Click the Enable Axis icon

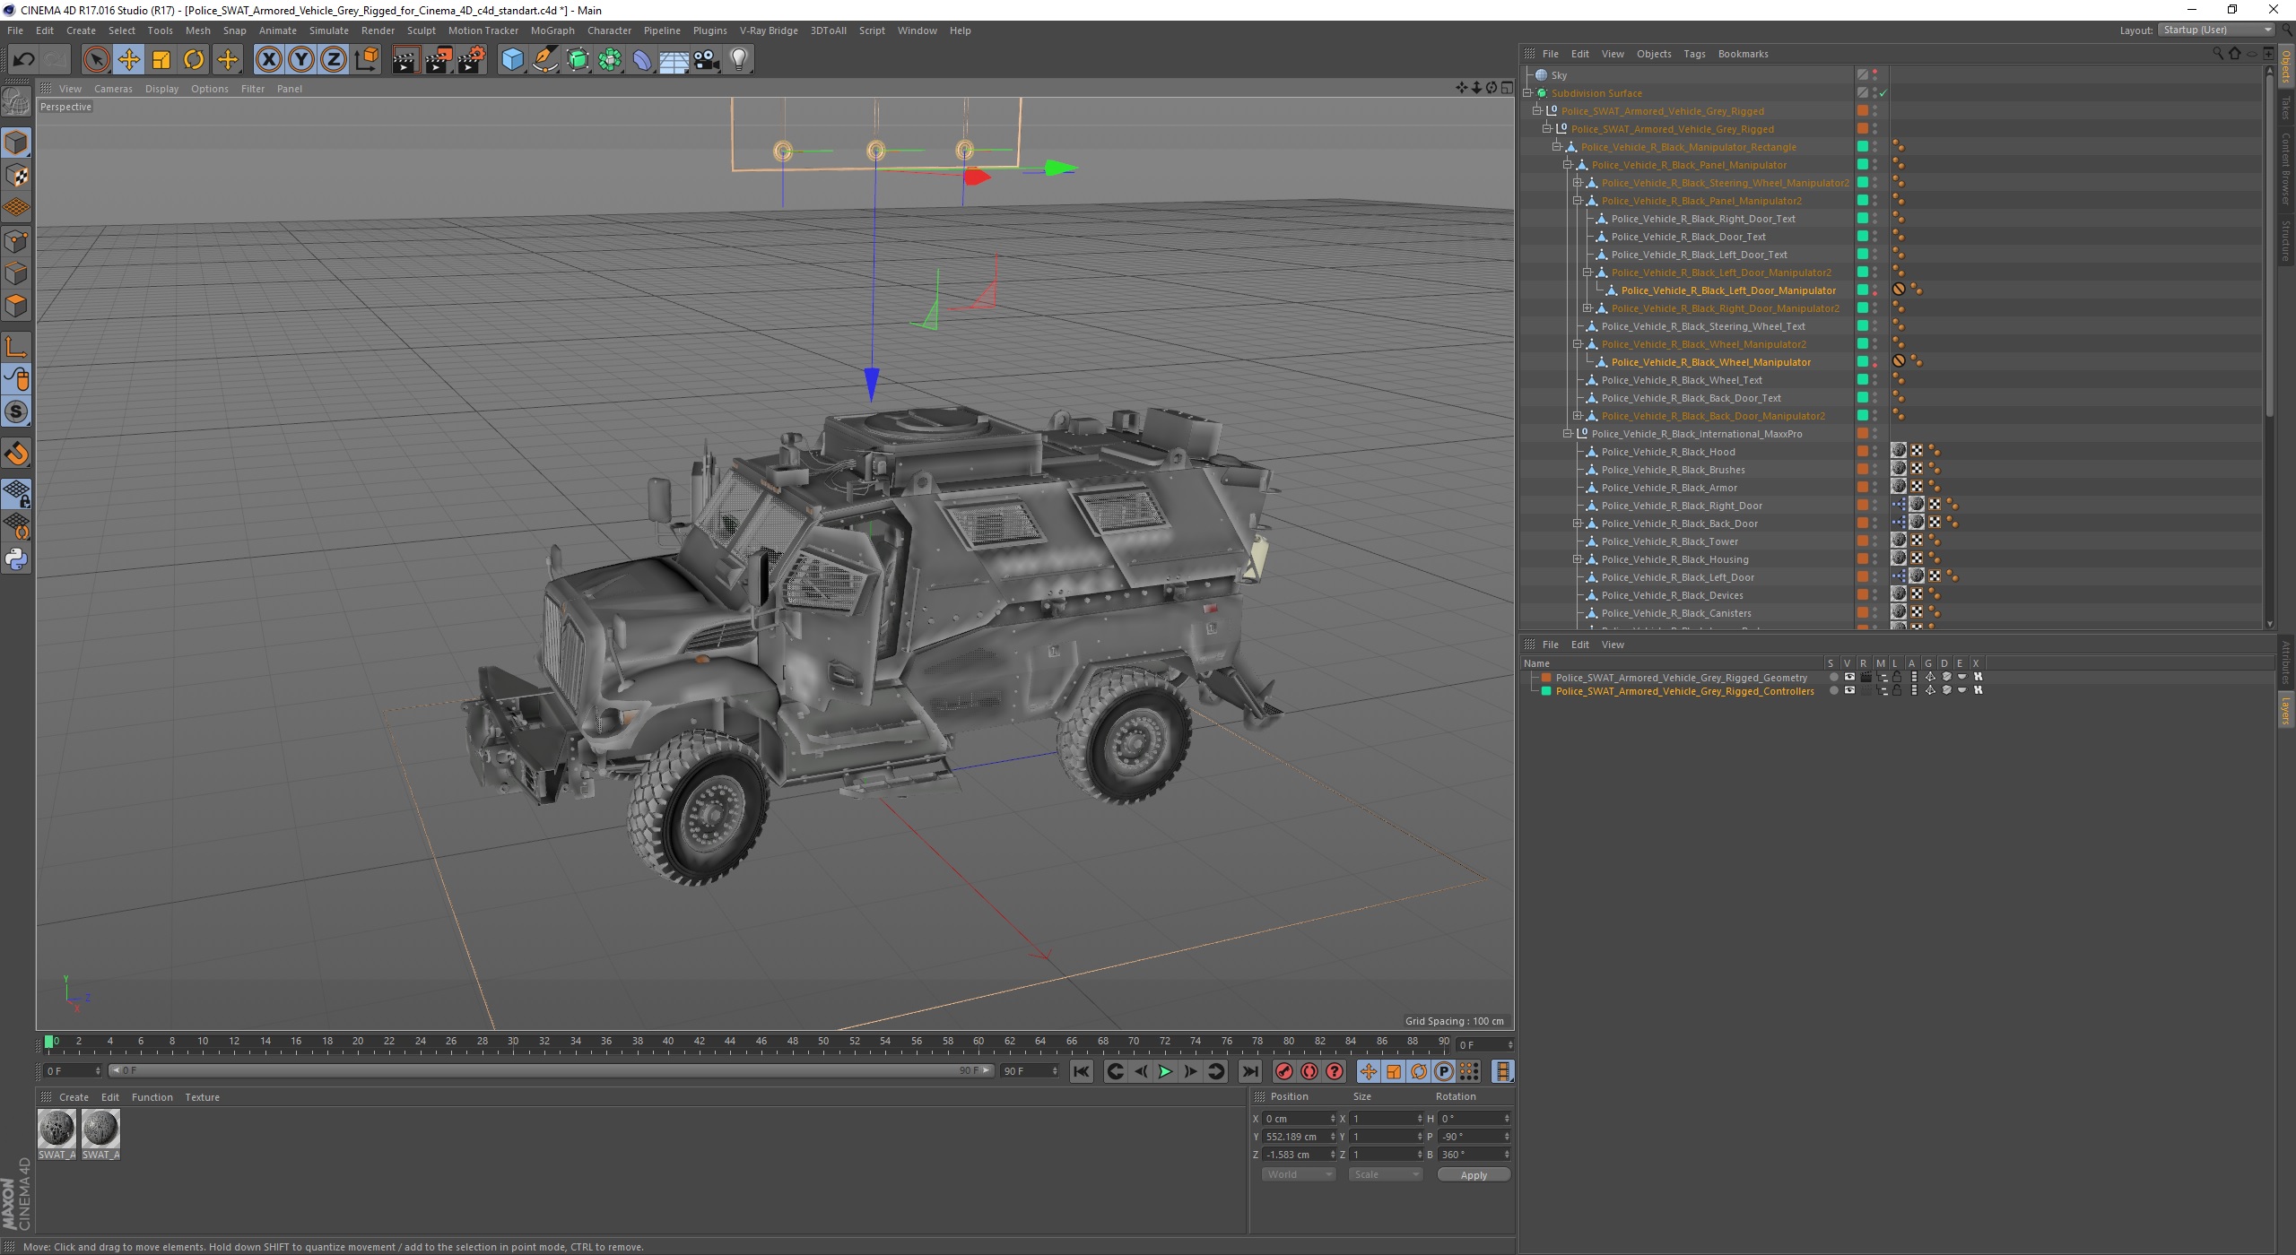16,347
